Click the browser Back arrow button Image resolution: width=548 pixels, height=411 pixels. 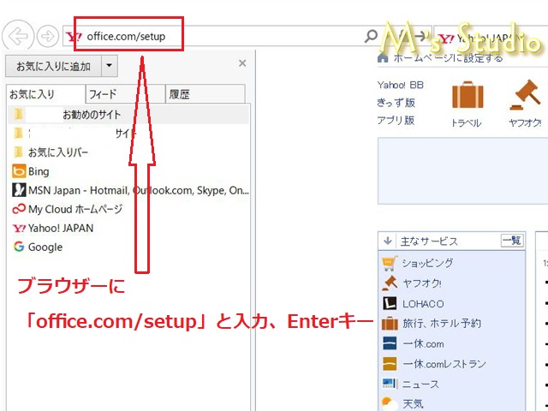click(18, 36)
